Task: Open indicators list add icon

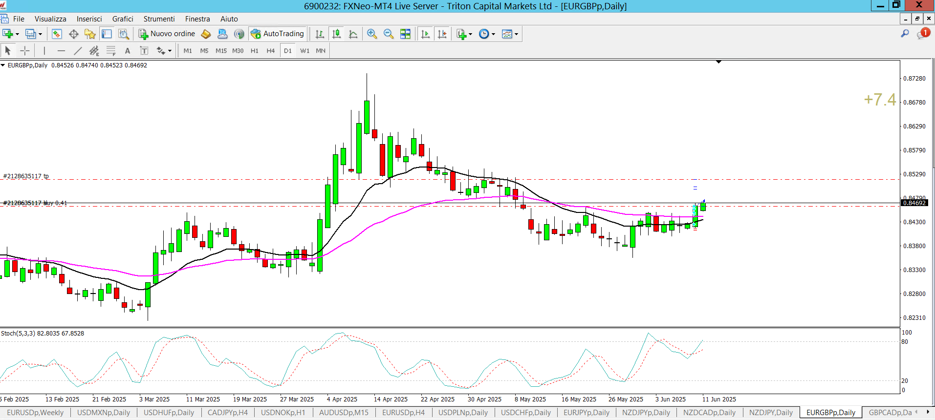Action: (x=461, y=34)
